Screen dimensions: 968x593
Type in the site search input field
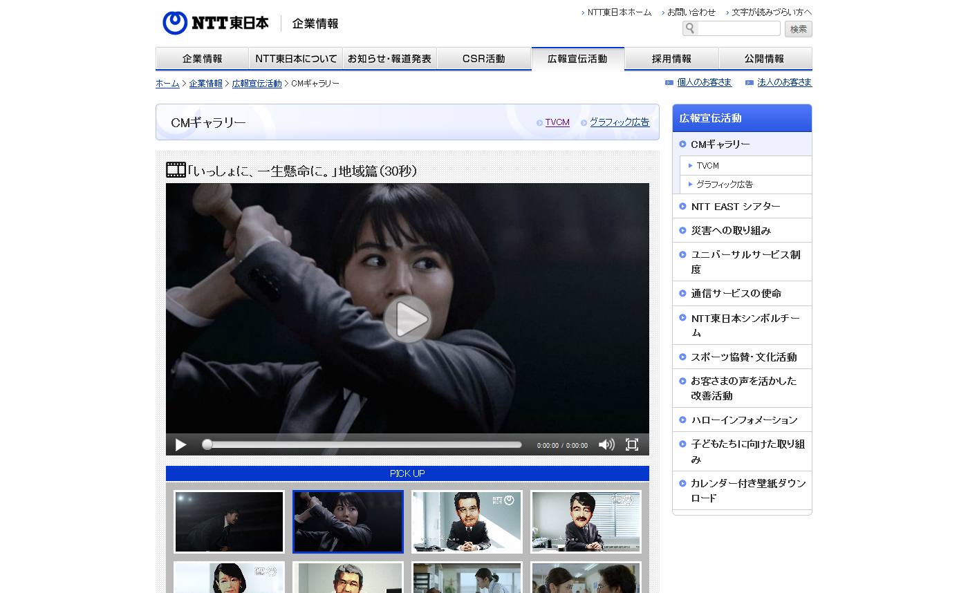click(x=738, y=28)
